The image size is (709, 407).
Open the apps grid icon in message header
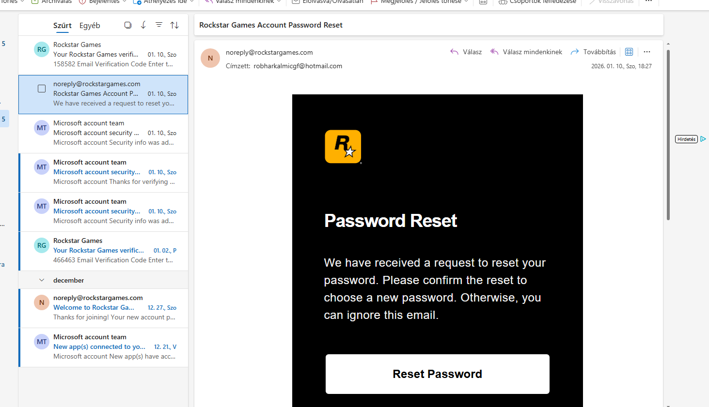click(629, 52)
